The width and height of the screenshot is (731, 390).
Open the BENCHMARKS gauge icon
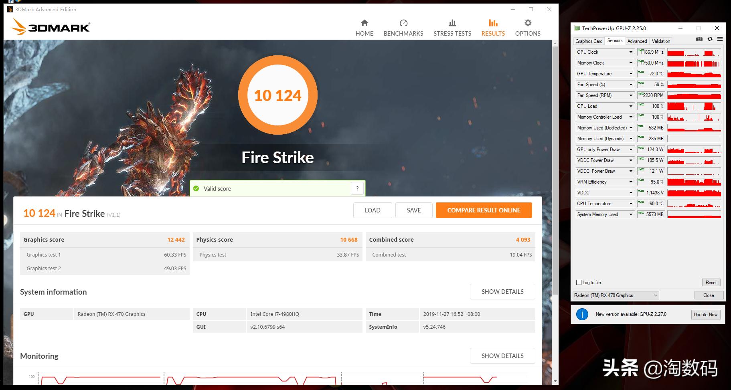tap(403, 23)
